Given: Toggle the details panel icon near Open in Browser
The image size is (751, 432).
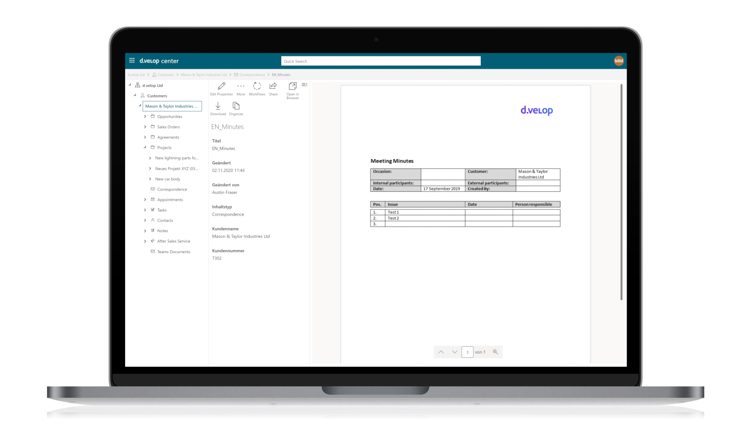Looking at the screenshot, I should click(x=305, y=84).
